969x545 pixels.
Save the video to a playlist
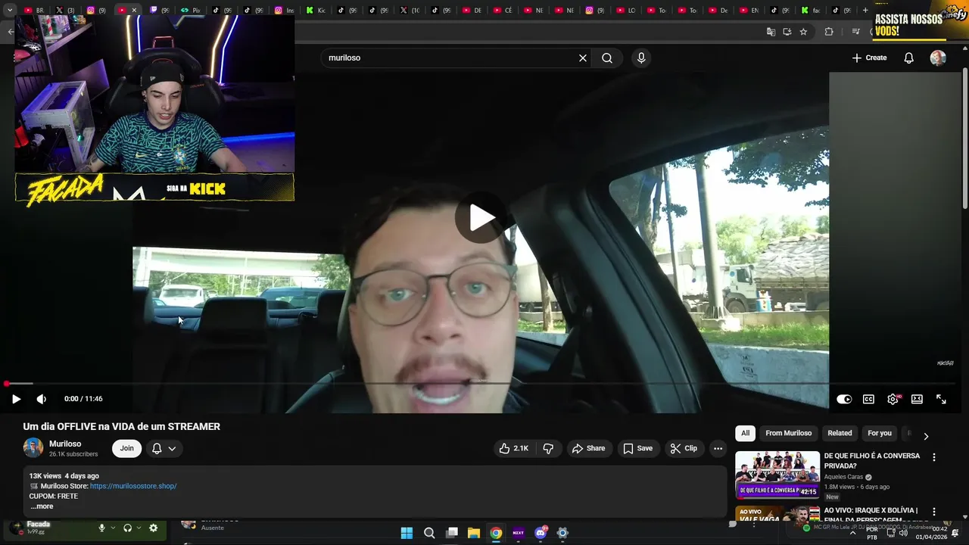pyautogui.click(x=637, y=448)
